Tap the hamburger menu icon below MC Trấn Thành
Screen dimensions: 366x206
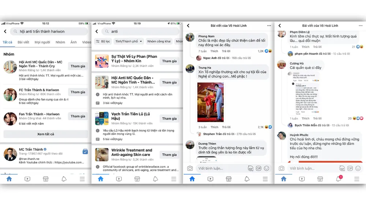tap(82, 179)
